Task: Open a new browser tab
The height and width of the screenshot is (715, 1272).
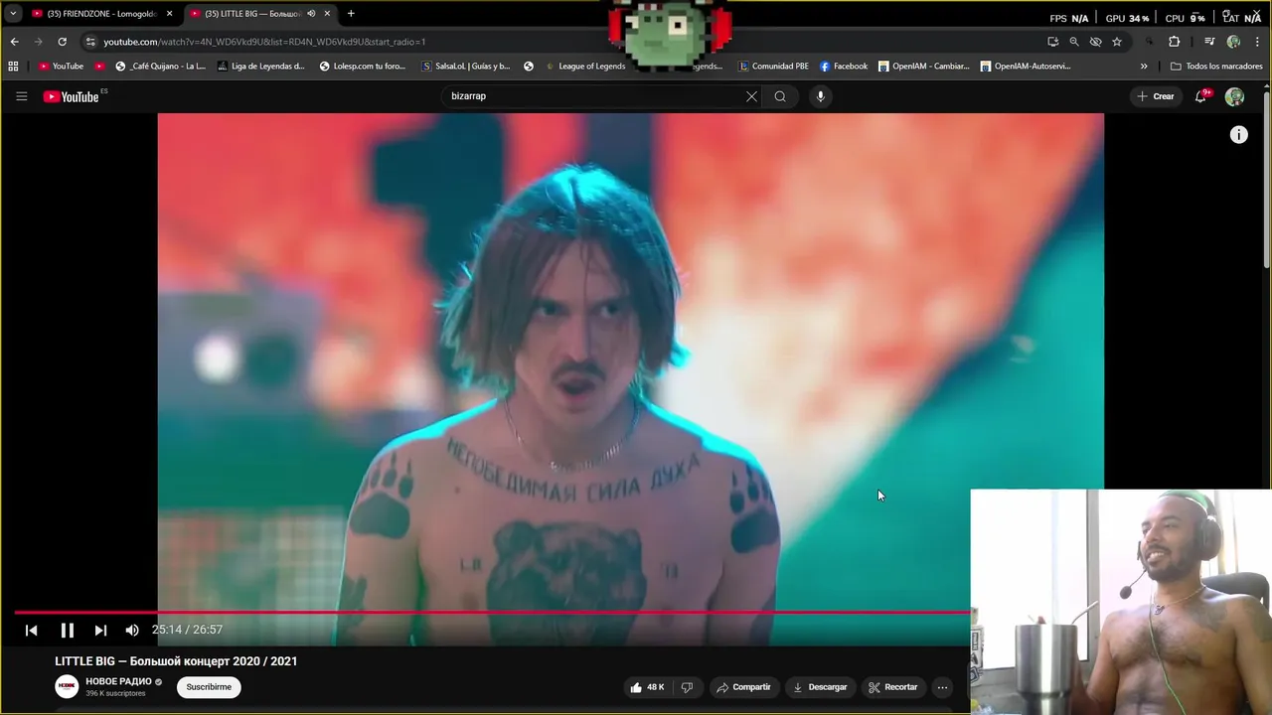Action: pyautogui.click(x=351, y=14)
